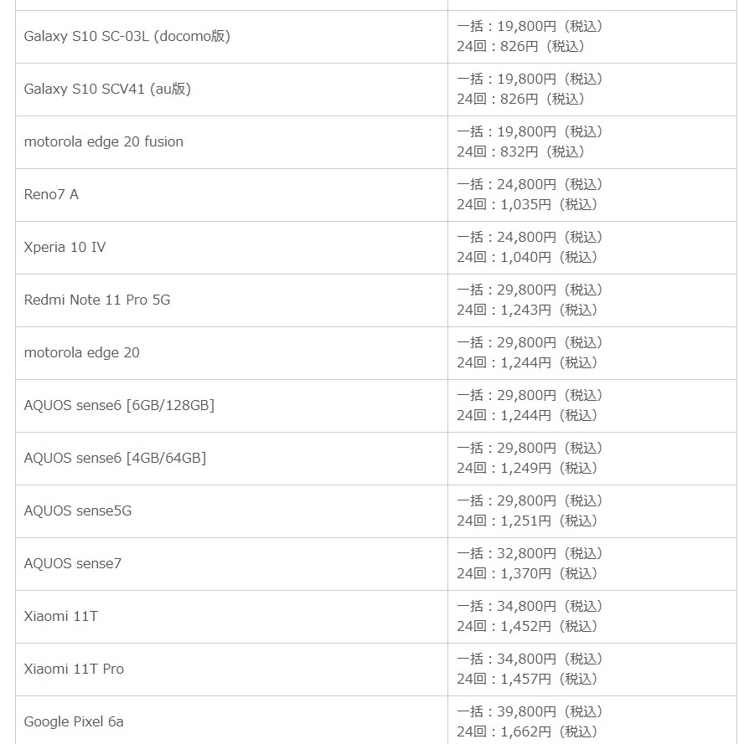Select the 一括:32,800円 price for AQUOS sense7
Screen dimensions: 744x744
coord(530,553)
